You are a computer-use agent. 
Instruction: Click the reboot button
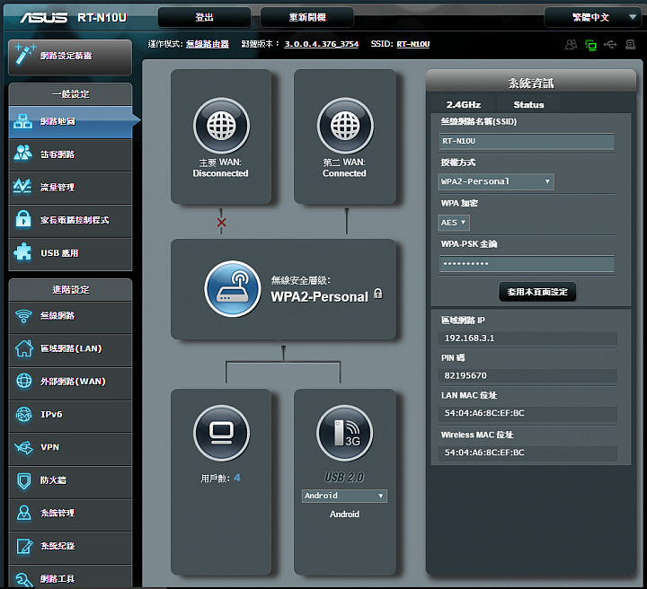(307, 17)
